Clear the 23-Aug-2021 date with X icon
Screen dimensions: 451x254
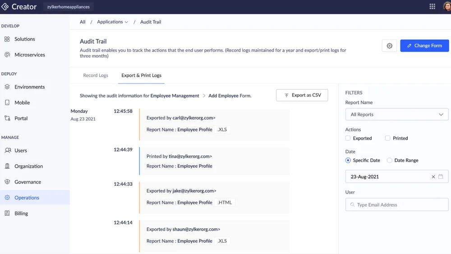(x=433, y=176)
